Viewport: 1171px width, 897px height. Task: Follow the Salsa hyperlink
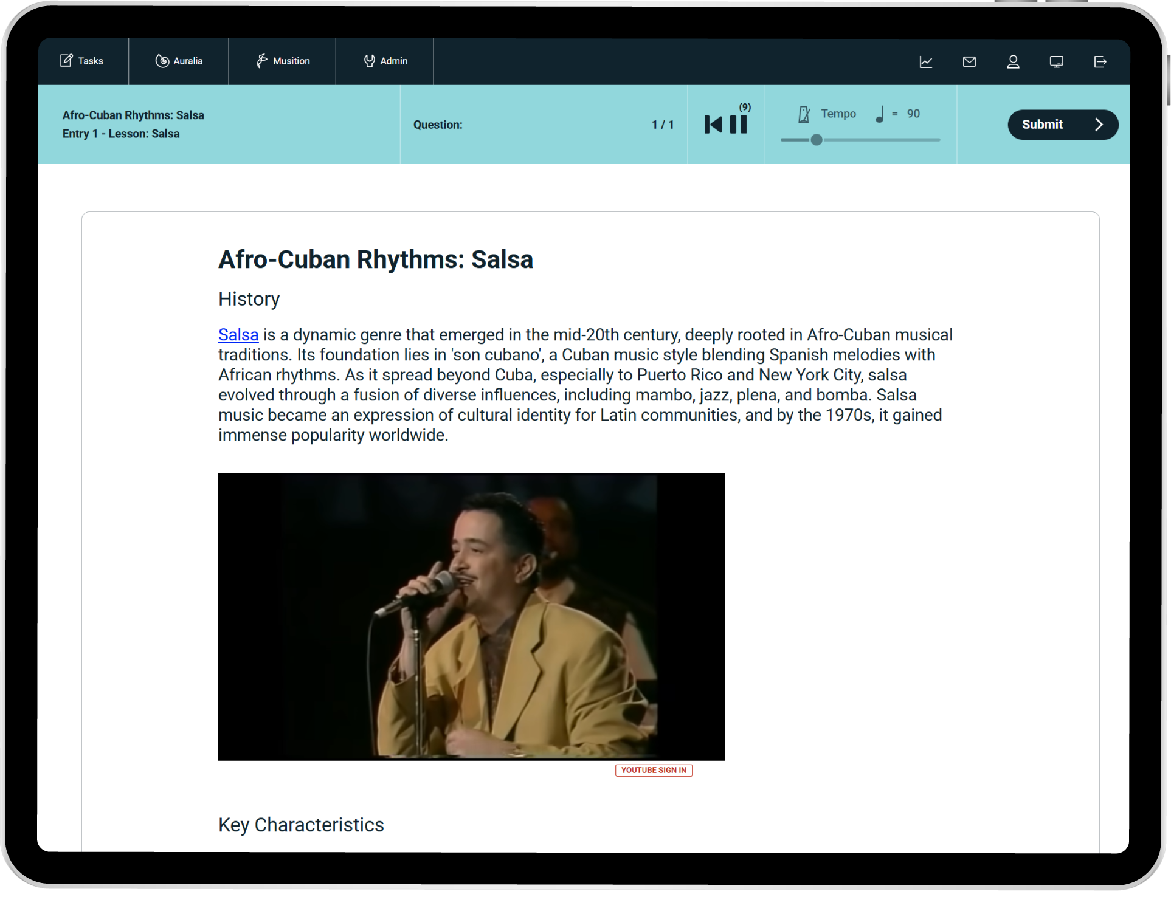point(238,335)
